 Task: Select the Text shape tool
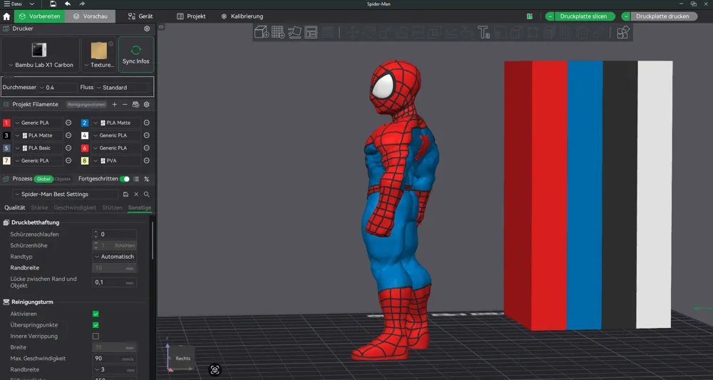click(x=483, y=32)
